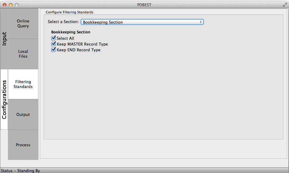Toggle Keep MASTER Record Type checkbox

click(54, 44)
